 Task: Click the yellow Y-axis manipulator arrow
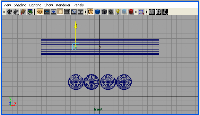click(76, 25)
